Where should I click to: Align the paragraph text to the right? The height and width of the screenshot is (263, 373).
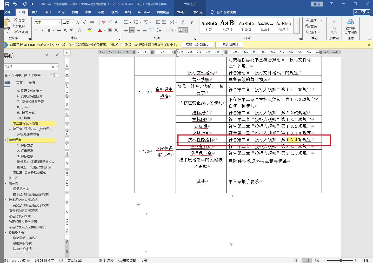coord(138,30)
